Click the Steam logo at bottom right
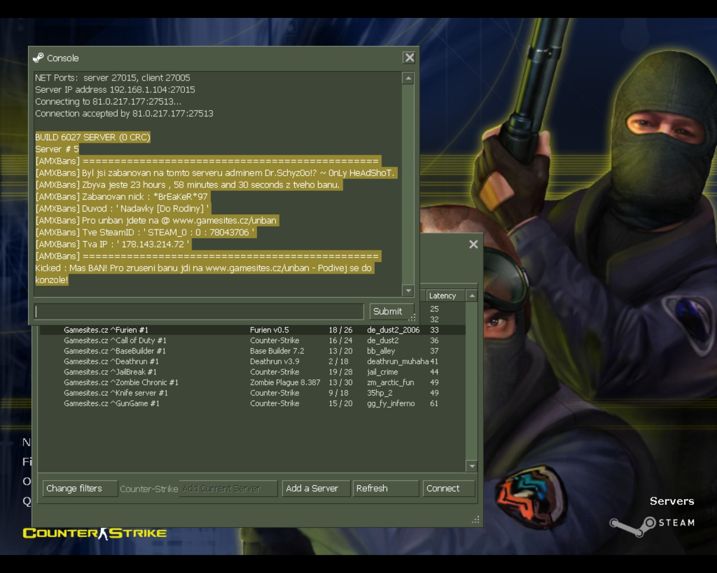 (x=652, y=523)
